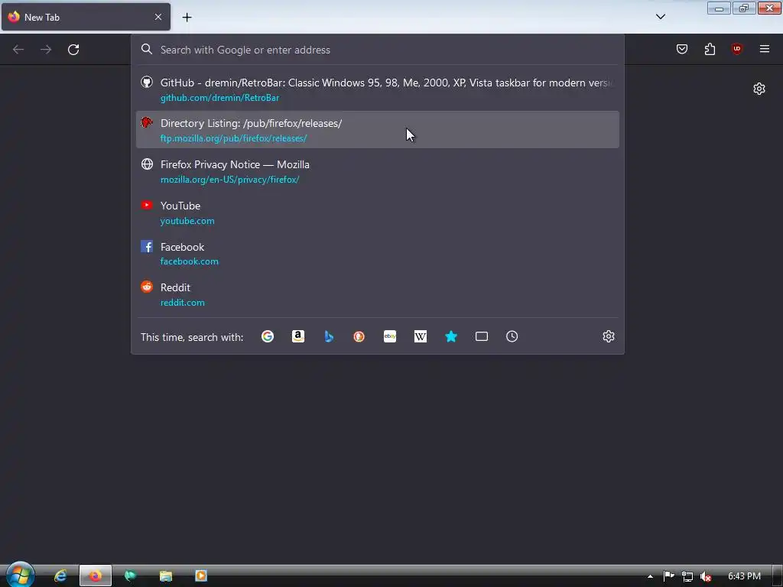Open the Reddit suggestion
Screen dimensions: 783x587
point(378,294)
